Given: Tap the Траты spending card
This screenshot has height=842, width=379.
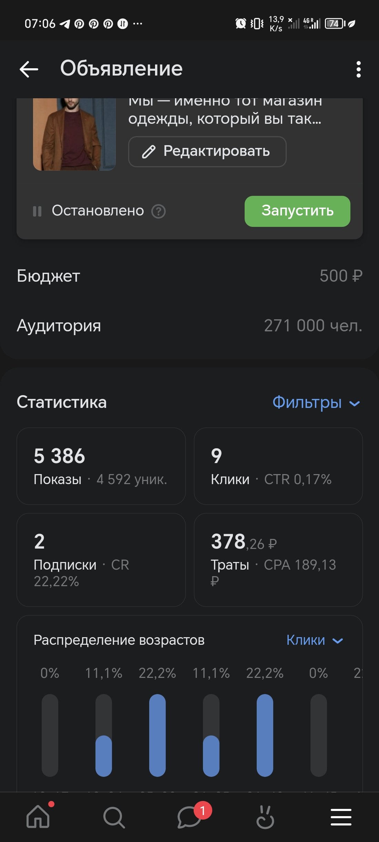Looking at the screenshot, I should 278,560.
